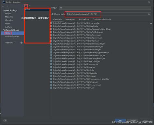Image resolution: width=154 pixels, height=125 pixels.
Task: Select the charsets.jar classpath entry
Action: point(75,23)
